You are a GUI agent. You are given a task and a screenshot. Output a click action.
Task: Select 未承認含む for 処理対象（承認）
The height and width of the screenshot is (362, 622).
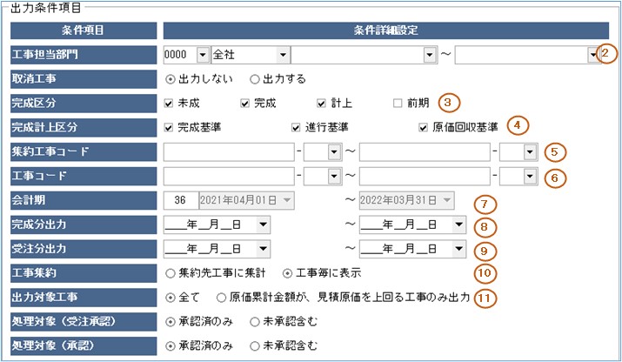coord(255,345)
